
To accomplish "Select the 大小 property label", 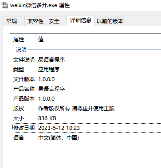I will tap(19, 118).
